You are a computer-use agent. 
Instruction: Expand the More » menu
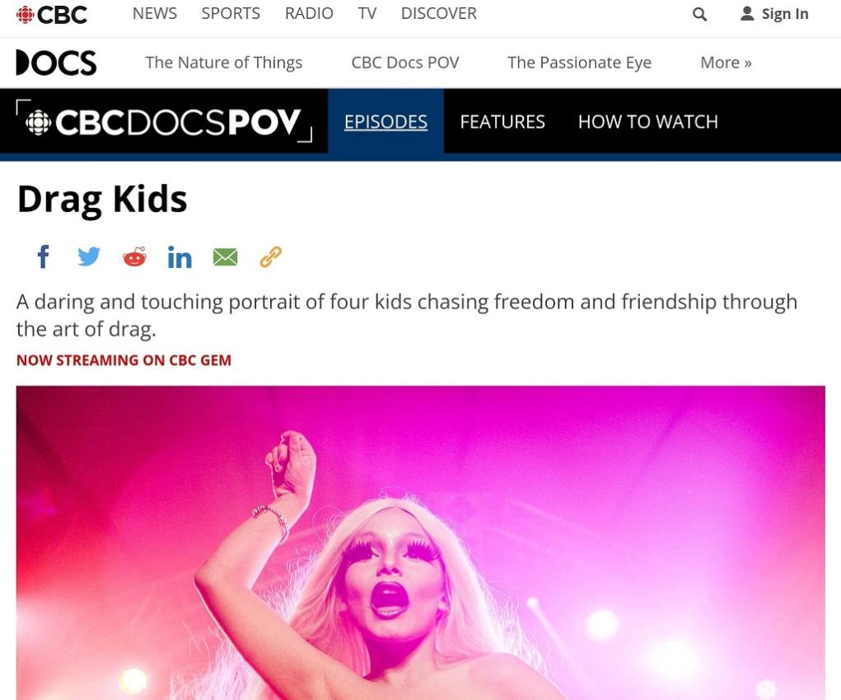point(726,63)
